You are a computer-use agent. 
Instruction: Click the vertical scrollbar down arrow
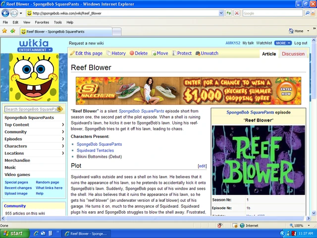pos(314,213)
